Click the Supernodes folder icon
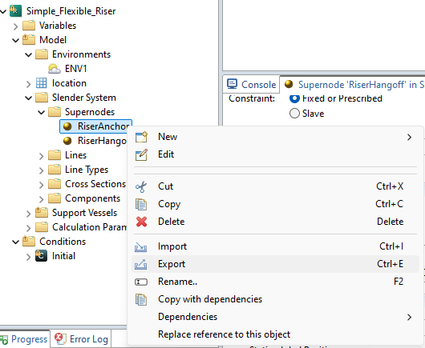The width and height of the screenshot is (425, 348). (x=55, y=112)
